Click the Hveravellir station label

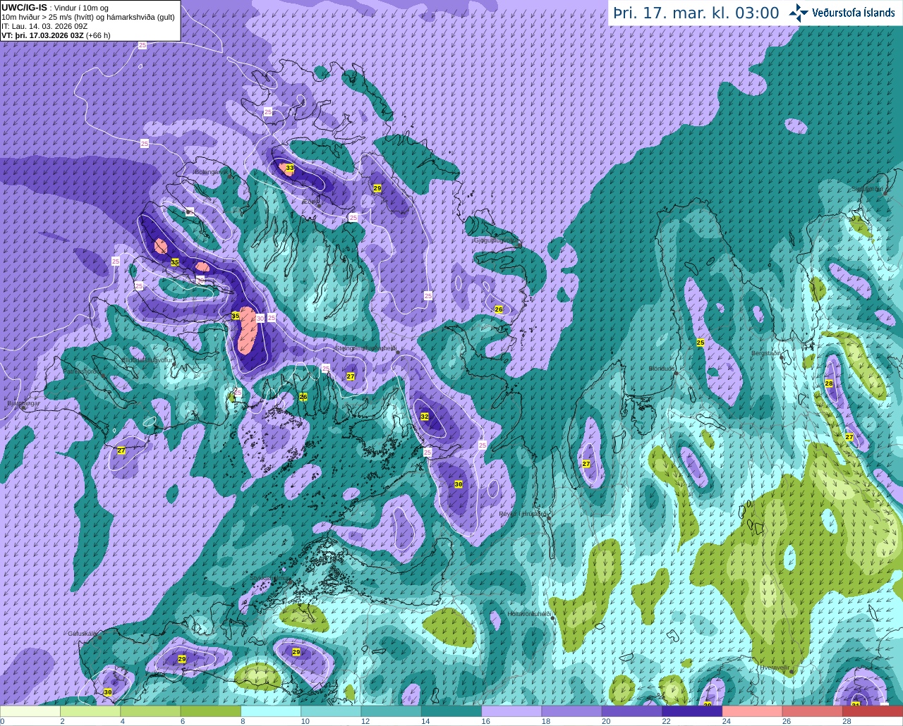[x=774, y=668]
